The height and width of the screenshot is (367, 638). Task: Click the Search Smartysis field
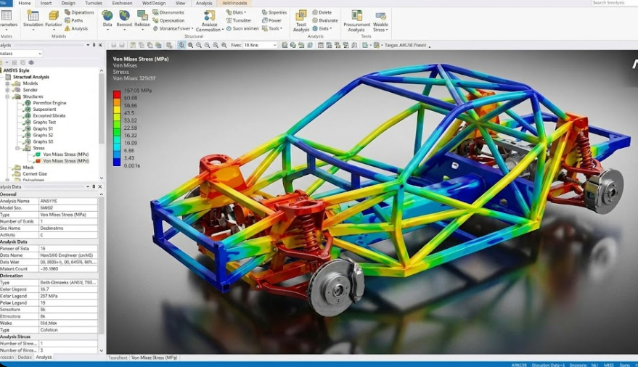(x=613, y=3)
